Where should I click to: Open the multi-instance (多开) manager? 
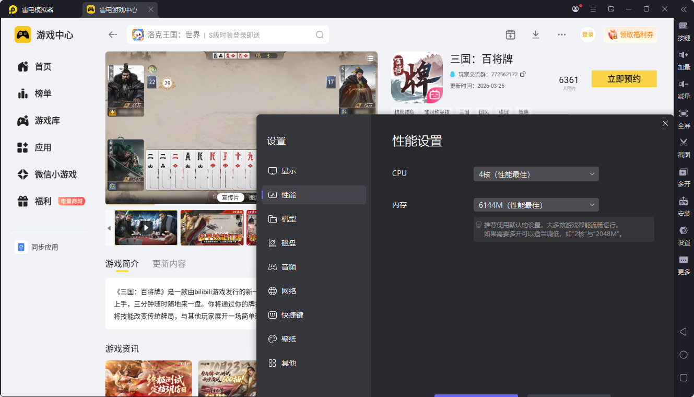(x=683, y=172)
